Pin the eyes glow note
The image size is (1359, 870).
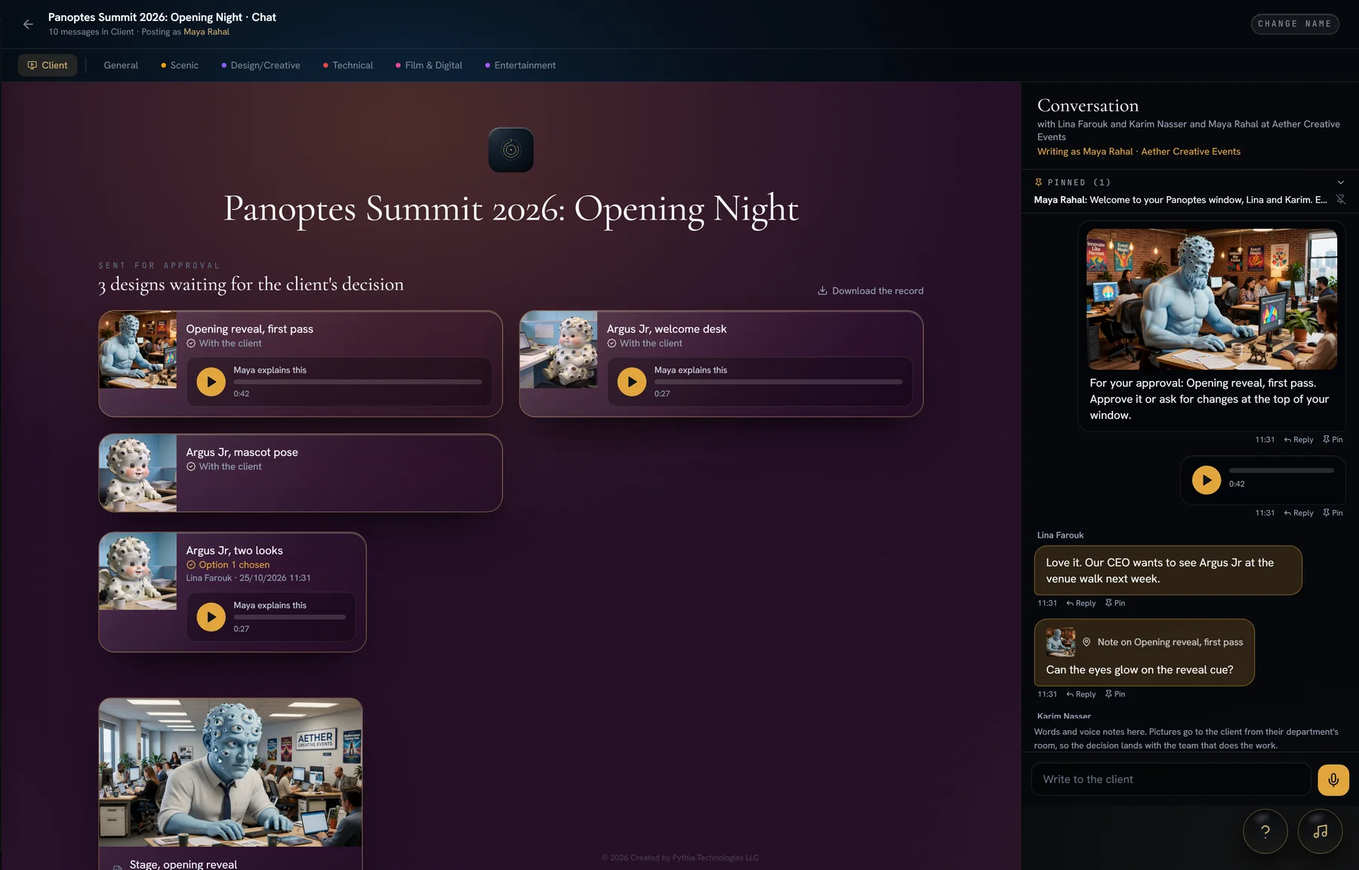point(1115,694)
